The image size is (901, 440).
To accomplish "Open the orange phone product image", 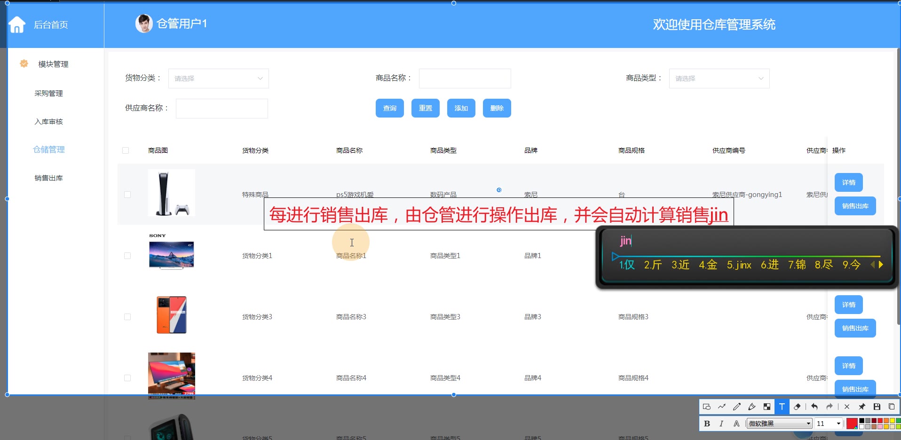I will pyautogui.click(x=172, y=315).
